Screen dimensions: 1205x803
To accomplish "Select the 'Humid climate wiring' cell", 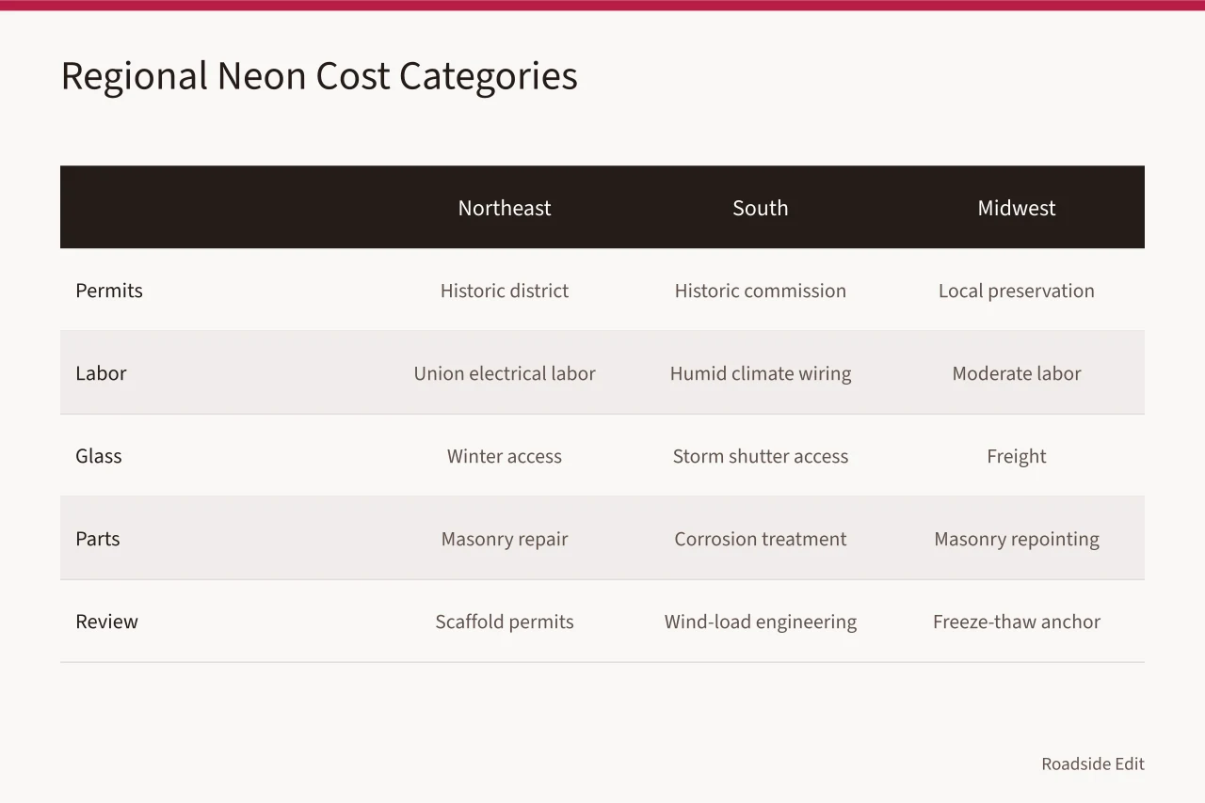I will tap(761, 373).
